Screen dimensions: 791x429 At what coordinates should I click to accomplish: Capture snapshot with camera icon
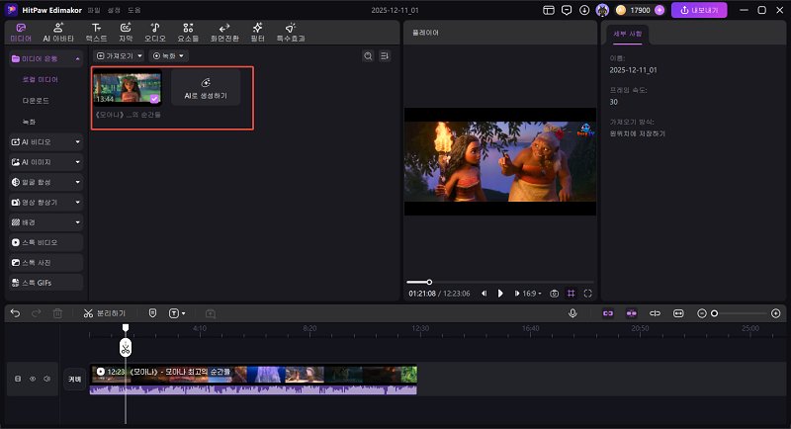[554, 294]
